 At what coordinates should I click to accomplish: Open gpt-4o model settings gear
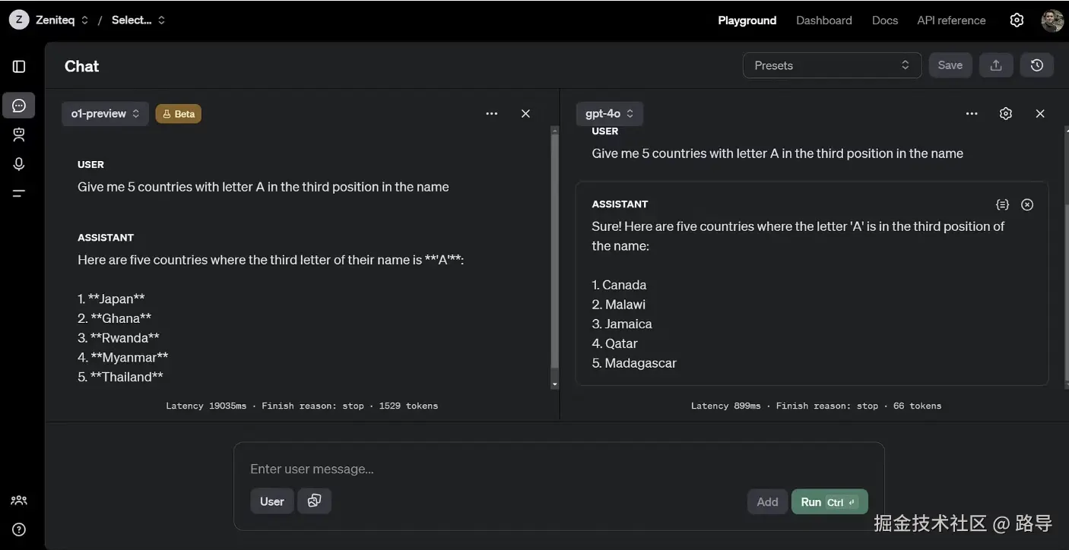(x=1006, y=114)
